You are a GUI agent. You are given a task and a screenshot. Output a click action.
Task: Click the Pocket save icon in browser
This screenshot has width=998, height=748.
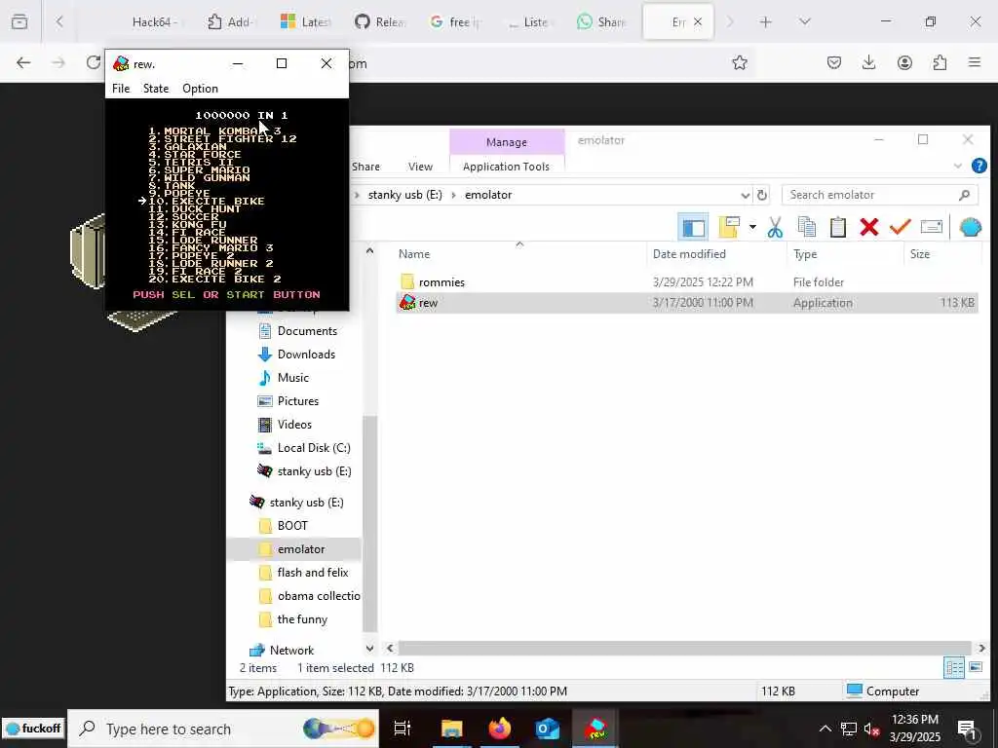pyautogui.click(x=834, y=62)
